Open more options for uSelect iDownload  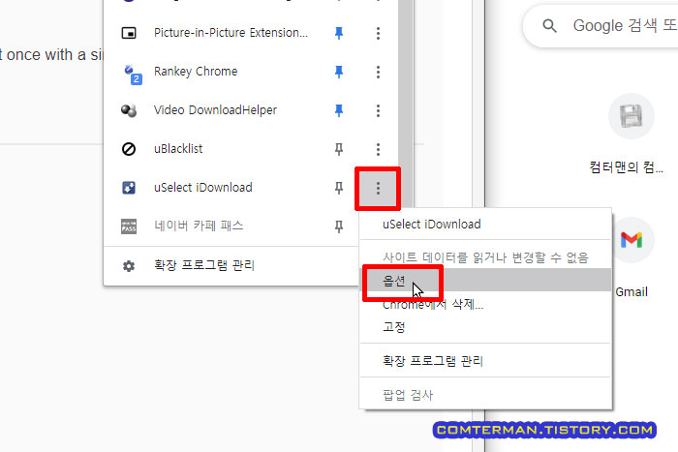[378, 188]
